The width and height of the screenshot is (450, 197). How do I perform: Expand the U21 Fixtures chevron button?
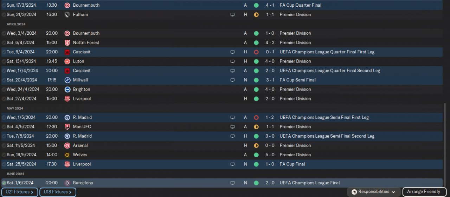pos(20,192)
